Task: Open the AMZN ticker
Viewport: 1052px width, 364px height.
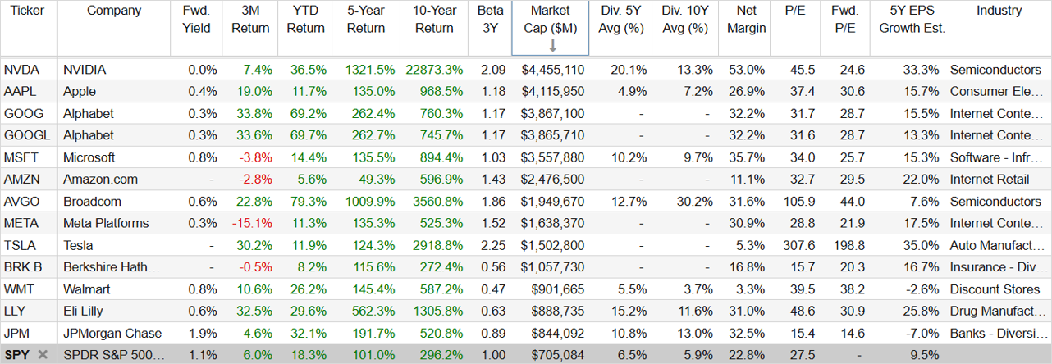Action: [x=21, y=179]
